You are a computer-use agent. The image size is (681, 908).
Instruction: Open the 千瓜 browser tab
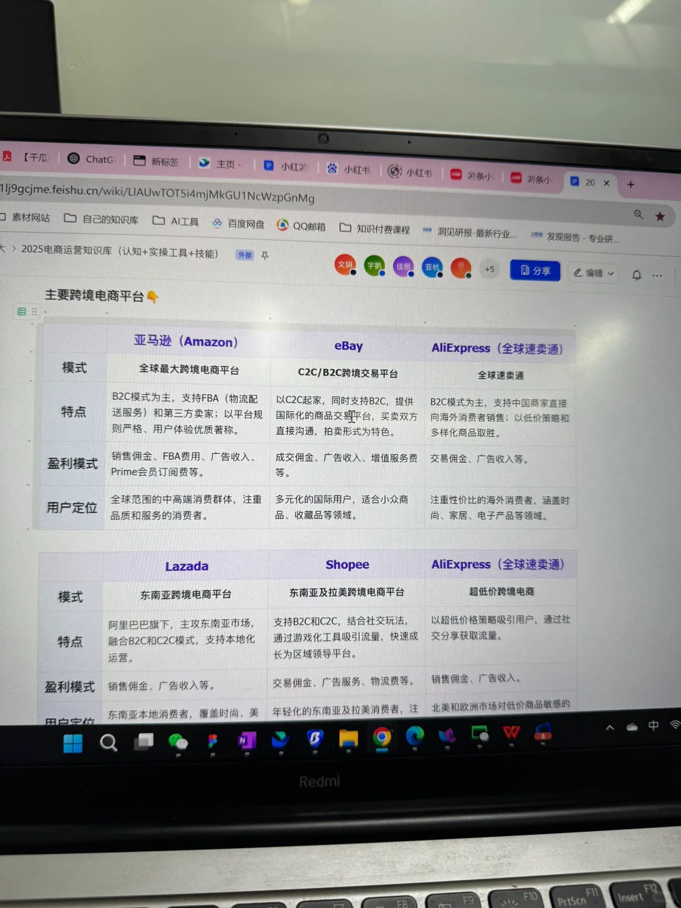[x=26, y=157]
